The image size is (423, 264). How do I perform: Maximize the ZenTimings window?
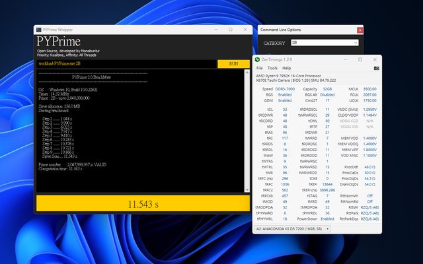pyautogui.click(x=361, y=59)
